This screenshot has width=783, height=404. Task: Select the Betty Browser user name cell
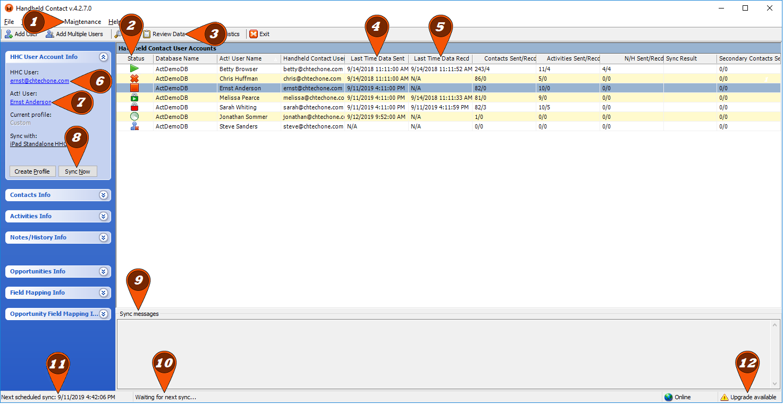coord(249,69)
